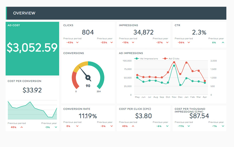Click the 804 Clicks total
The image size is (234, 147).
[88, 32]
